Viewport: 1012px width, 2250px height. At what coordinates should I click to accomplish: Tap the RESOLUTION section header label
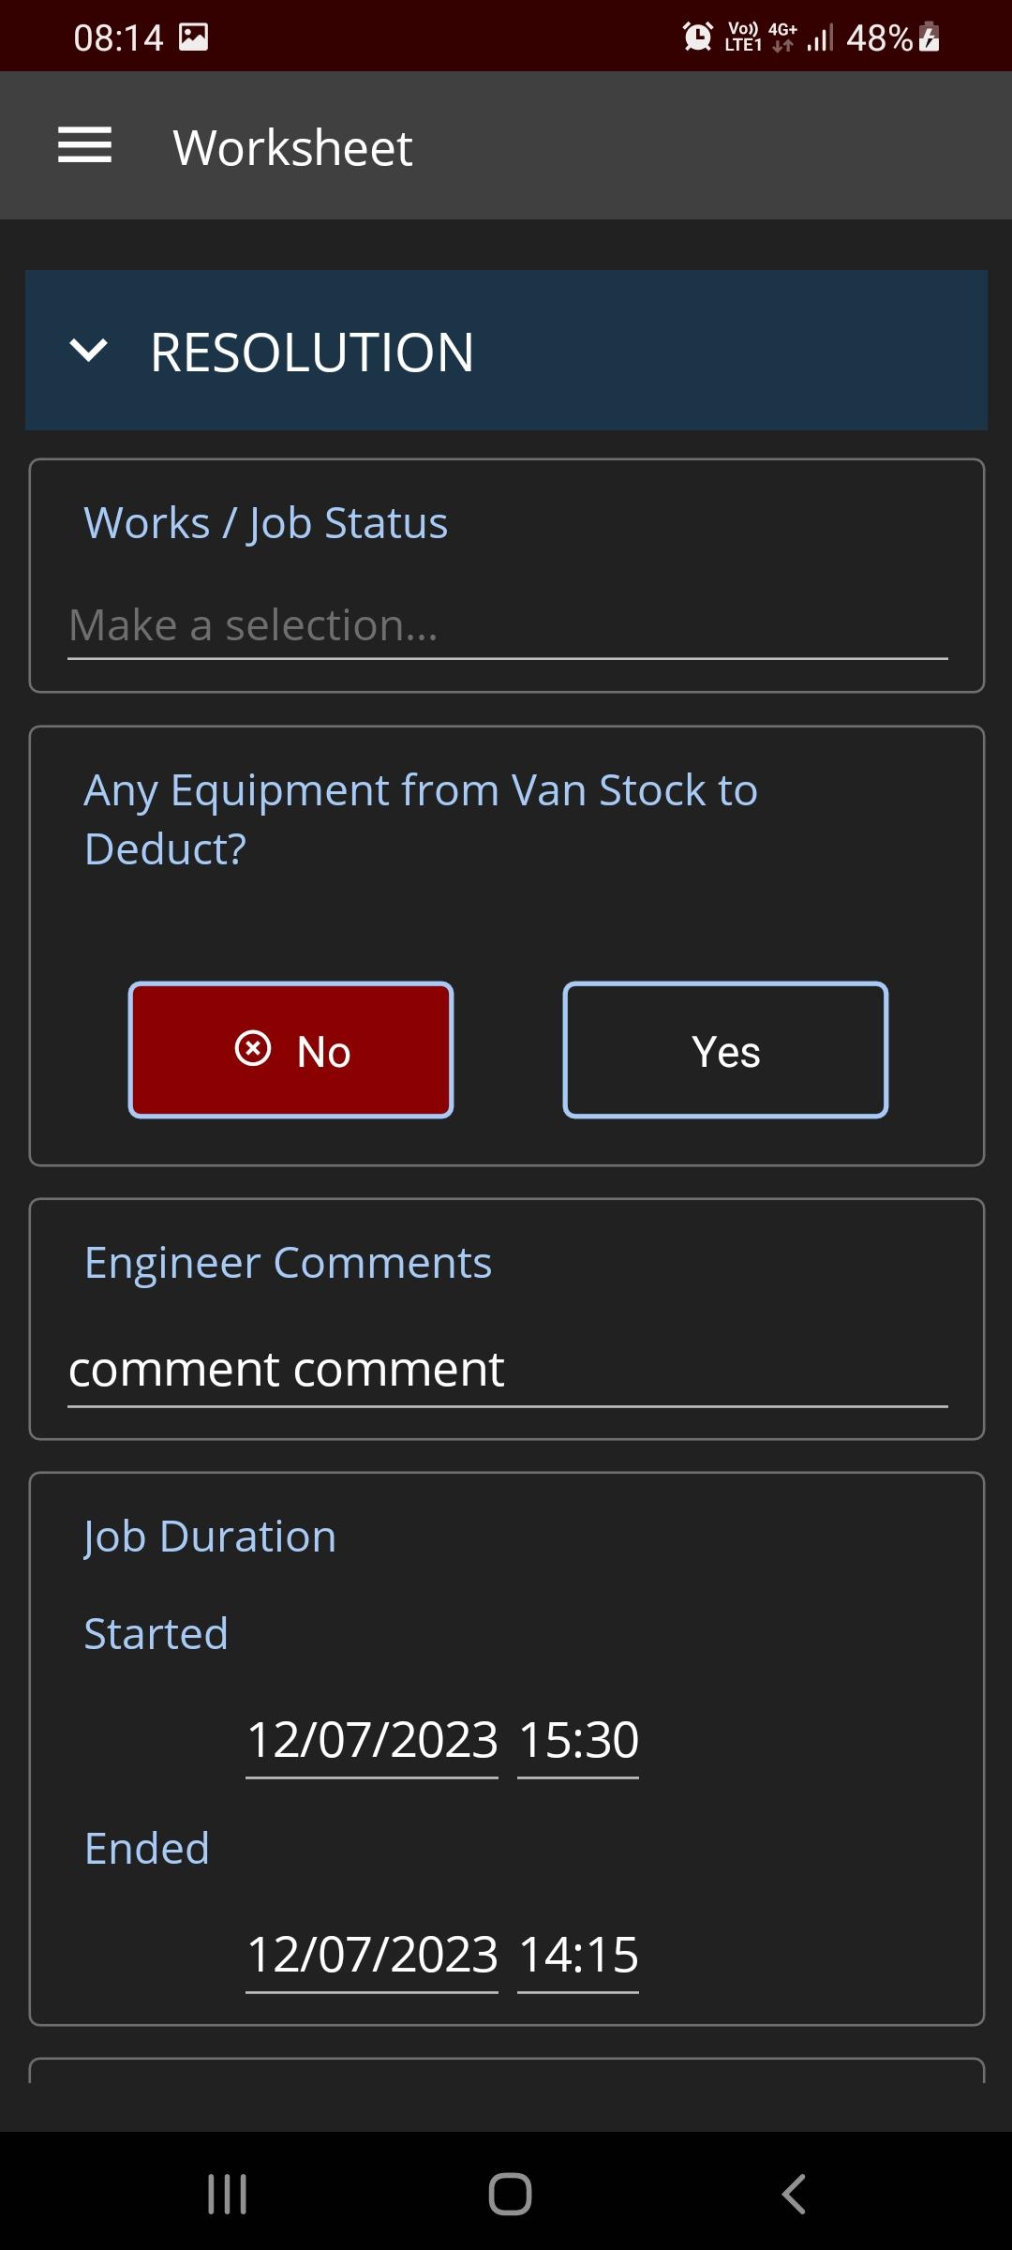coord(312,352)
